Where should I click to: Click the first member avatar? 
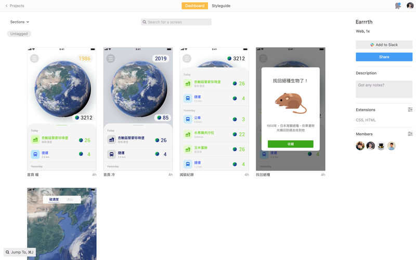click(360, 146)
